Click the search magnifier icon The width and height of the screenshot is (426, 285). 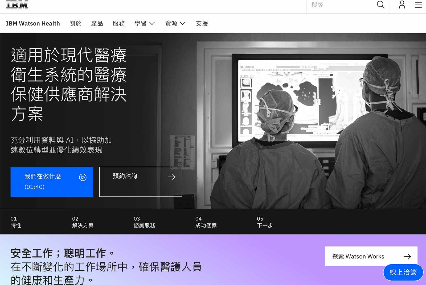click(x=381, y=5)
